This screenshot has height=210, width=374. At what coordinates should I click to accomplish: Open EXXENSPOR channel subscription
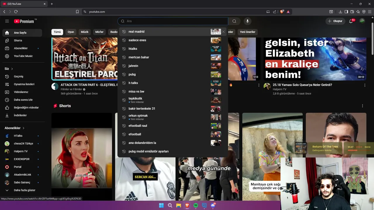(22, 159)
